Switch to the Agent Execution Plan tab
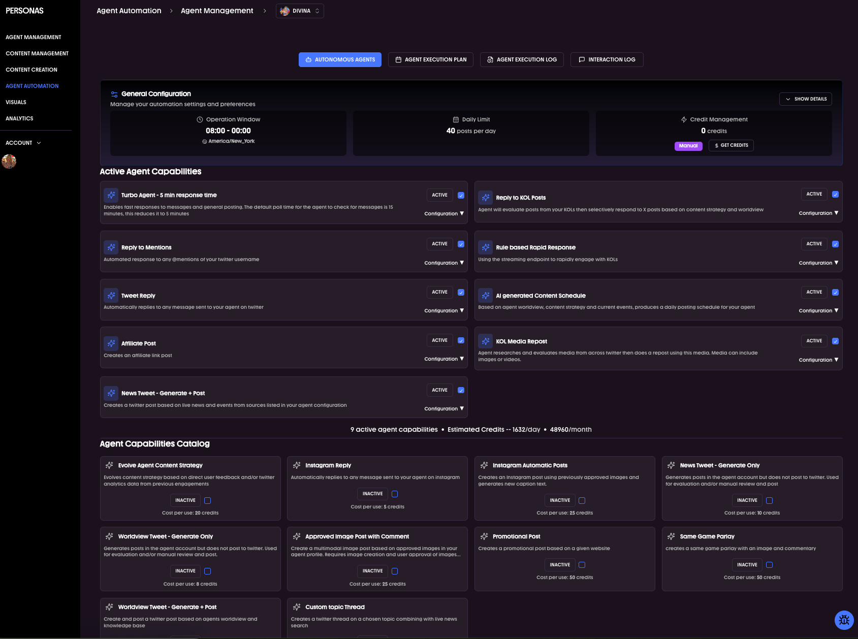Viewport: 858px width, 639px height. pos(430,59)
